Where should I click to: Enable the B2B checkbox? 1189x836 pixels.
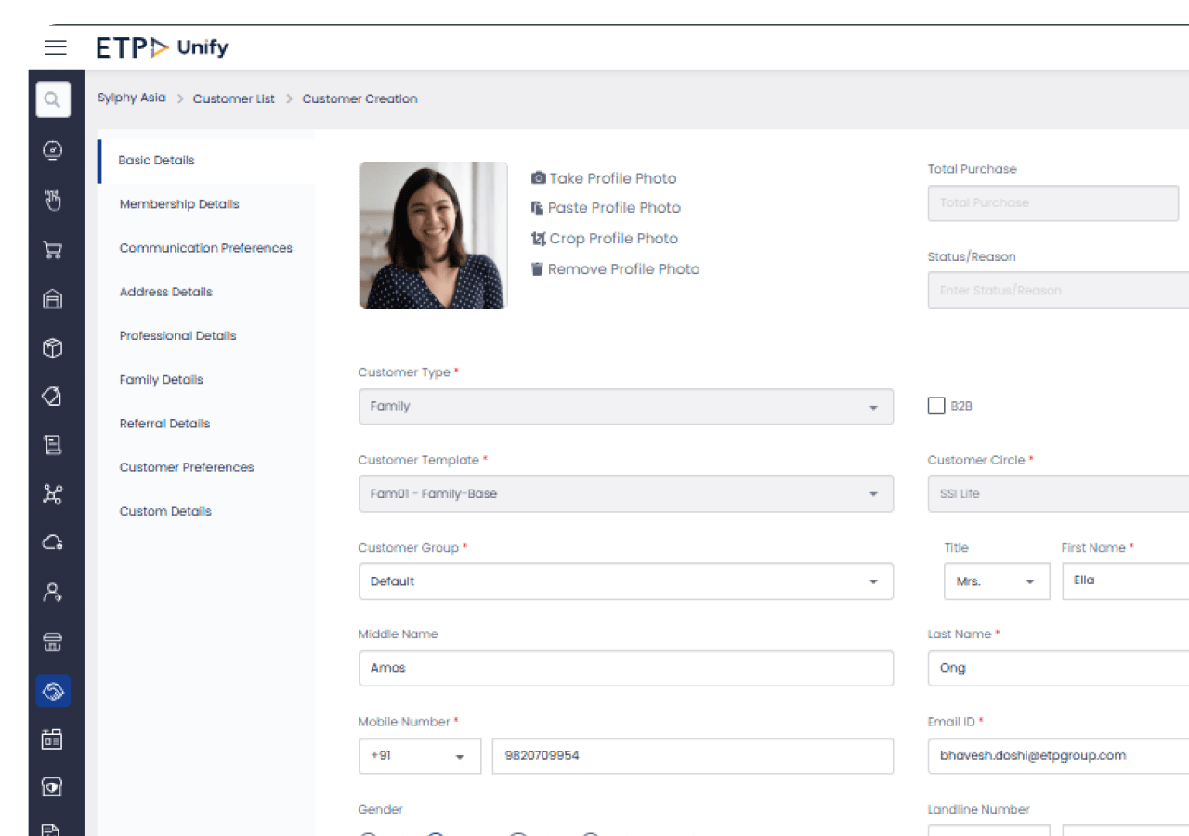click(x=936, y=406)
